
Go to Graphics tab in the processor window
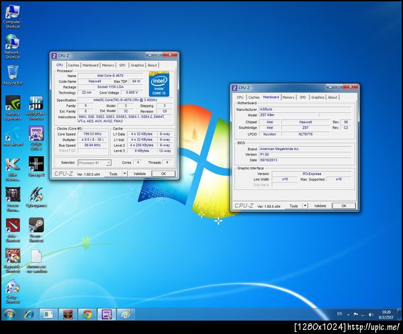pos(137,65)
